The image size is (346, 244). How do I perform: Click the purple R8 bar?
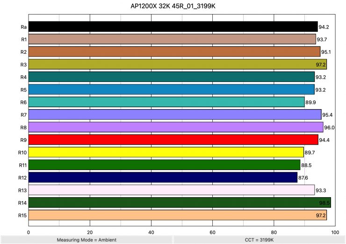point(176,127)
